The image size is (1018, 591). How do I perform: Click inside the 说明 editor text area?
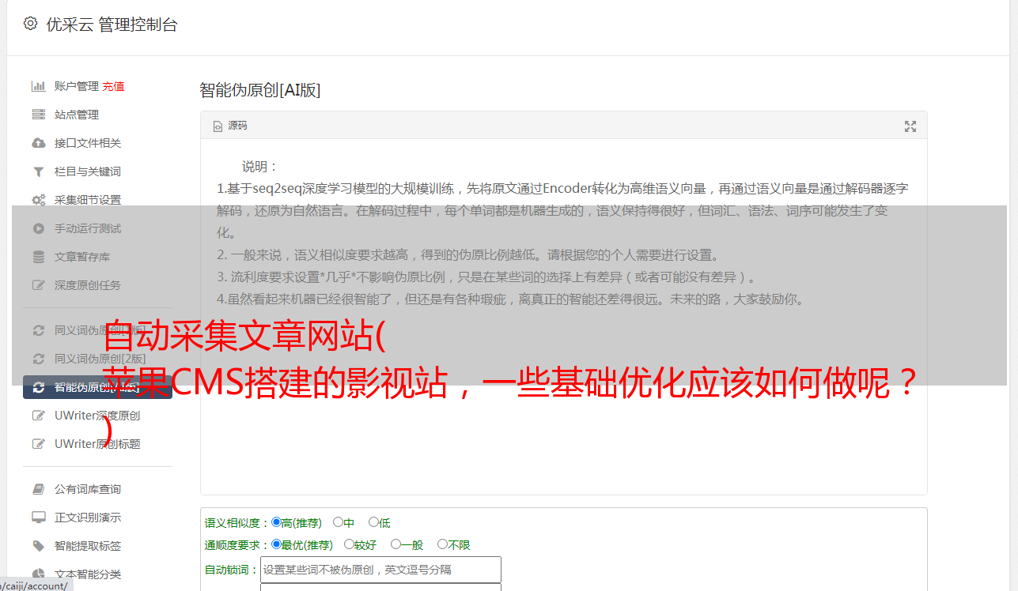pos(563,318)
